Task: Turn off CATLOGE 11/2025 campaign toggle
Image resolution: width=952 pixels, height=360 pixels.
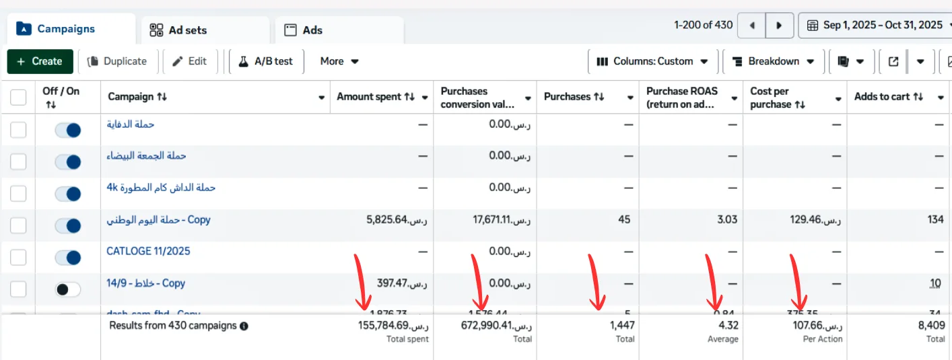Action: pos(68,257)
